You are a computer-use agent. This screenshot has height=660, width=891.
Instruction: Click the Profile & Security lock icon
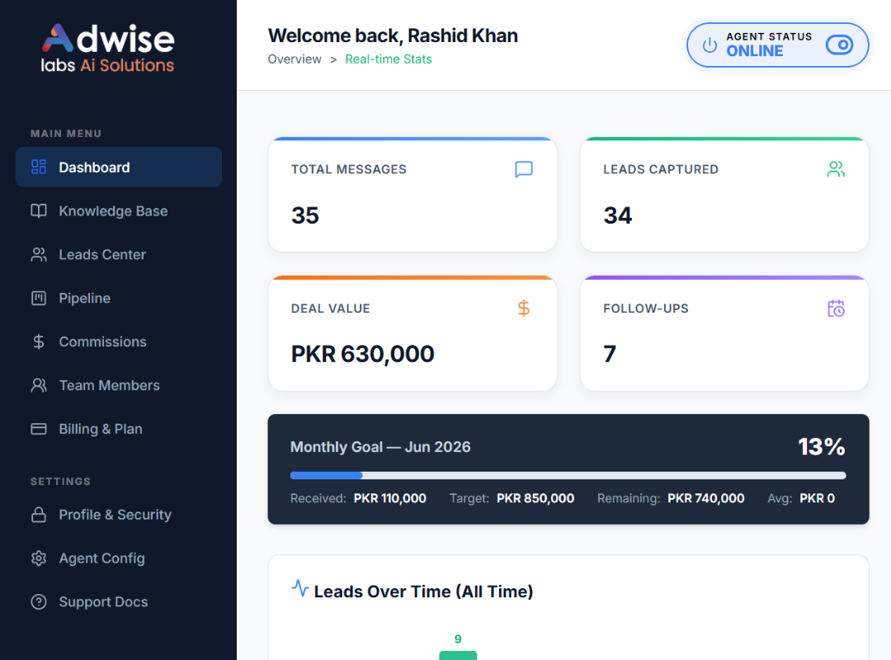coord(39,515)
